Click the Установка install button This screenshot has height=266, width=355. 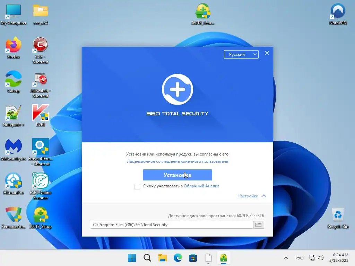pyautogui.click(x=177, y=175)
